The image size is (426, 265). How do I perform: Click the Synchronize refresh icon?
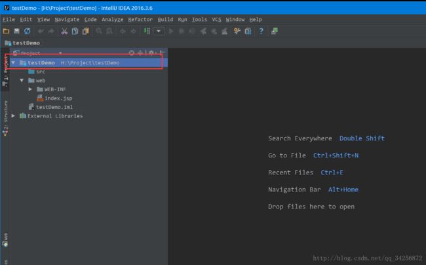(27, 31)
